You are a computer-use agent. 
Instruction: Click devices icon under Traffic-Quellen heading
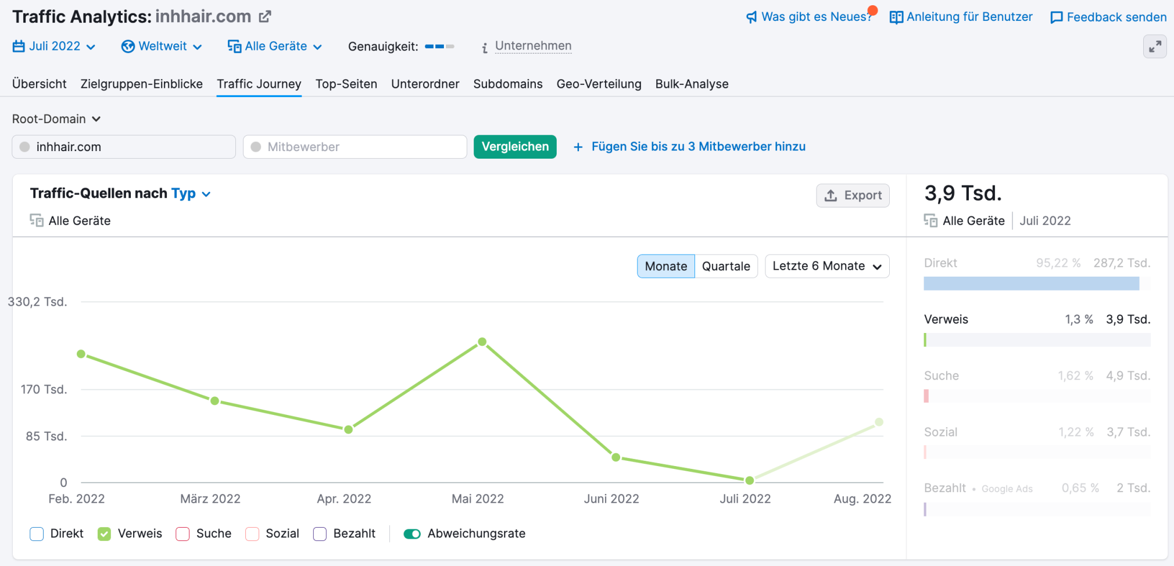[37, 220]
